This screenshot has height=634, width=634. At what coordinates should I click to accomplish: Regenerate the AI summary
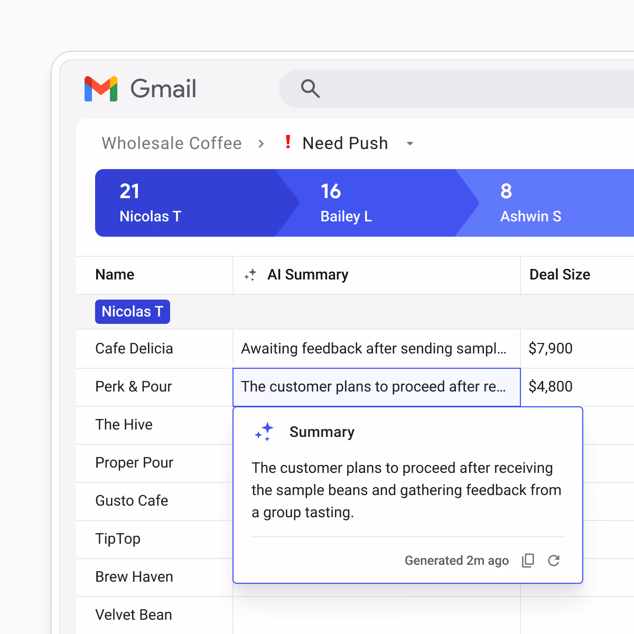tap(554, 561)
